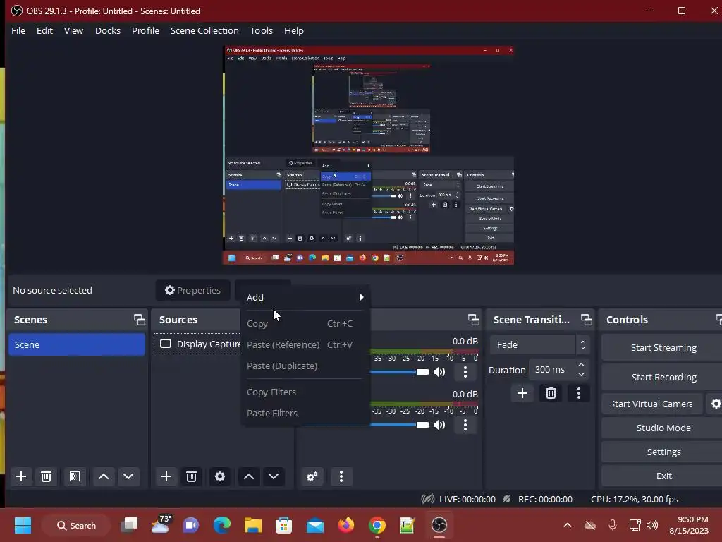The width and height of the screenshot is (722, 542).
Task: Enable Studio Mode button
Action: pos(663,428)
